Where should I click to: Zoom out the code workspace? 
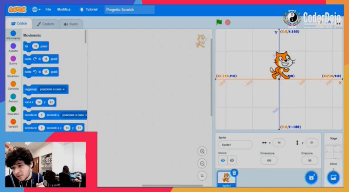[x=202, y=164]
